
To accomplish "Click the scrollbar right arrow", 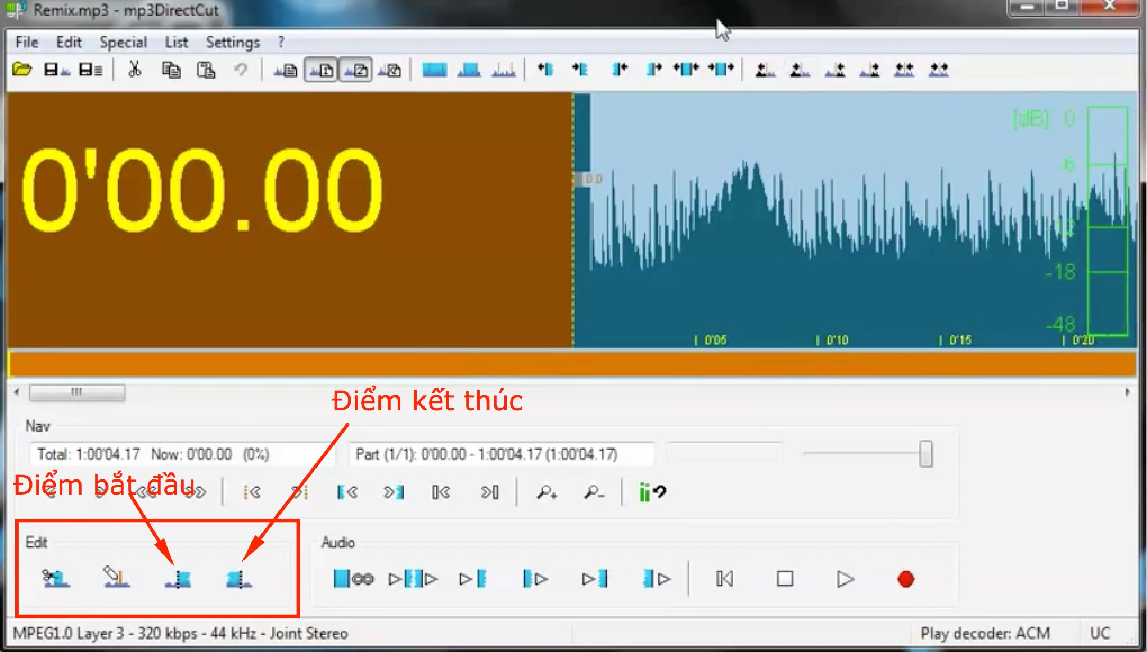I will point(1127,392).
